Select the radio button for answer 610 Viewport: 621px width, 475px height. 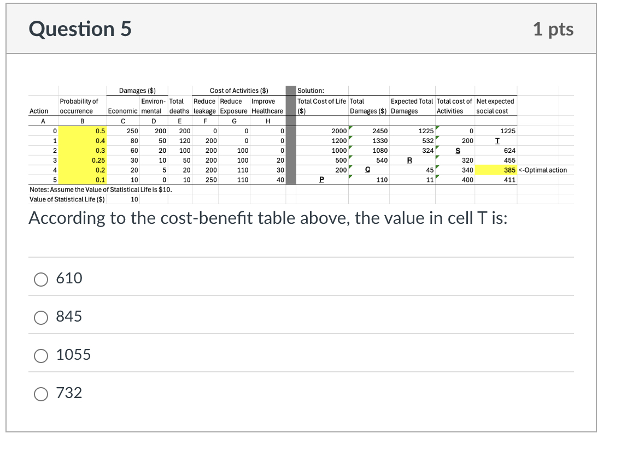click(41, 279)
